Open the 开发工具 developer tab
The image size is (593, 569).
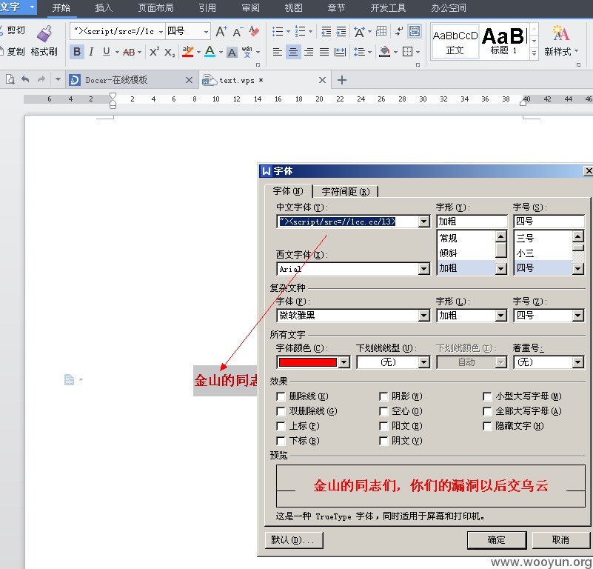click(388, 8)
